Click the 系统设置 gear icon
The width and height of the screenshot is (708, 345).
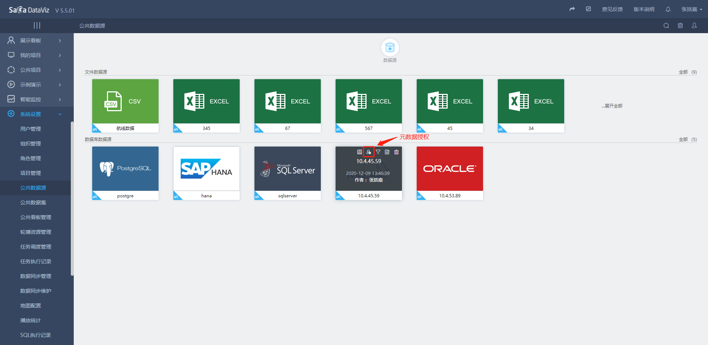[x=11, y=114]
